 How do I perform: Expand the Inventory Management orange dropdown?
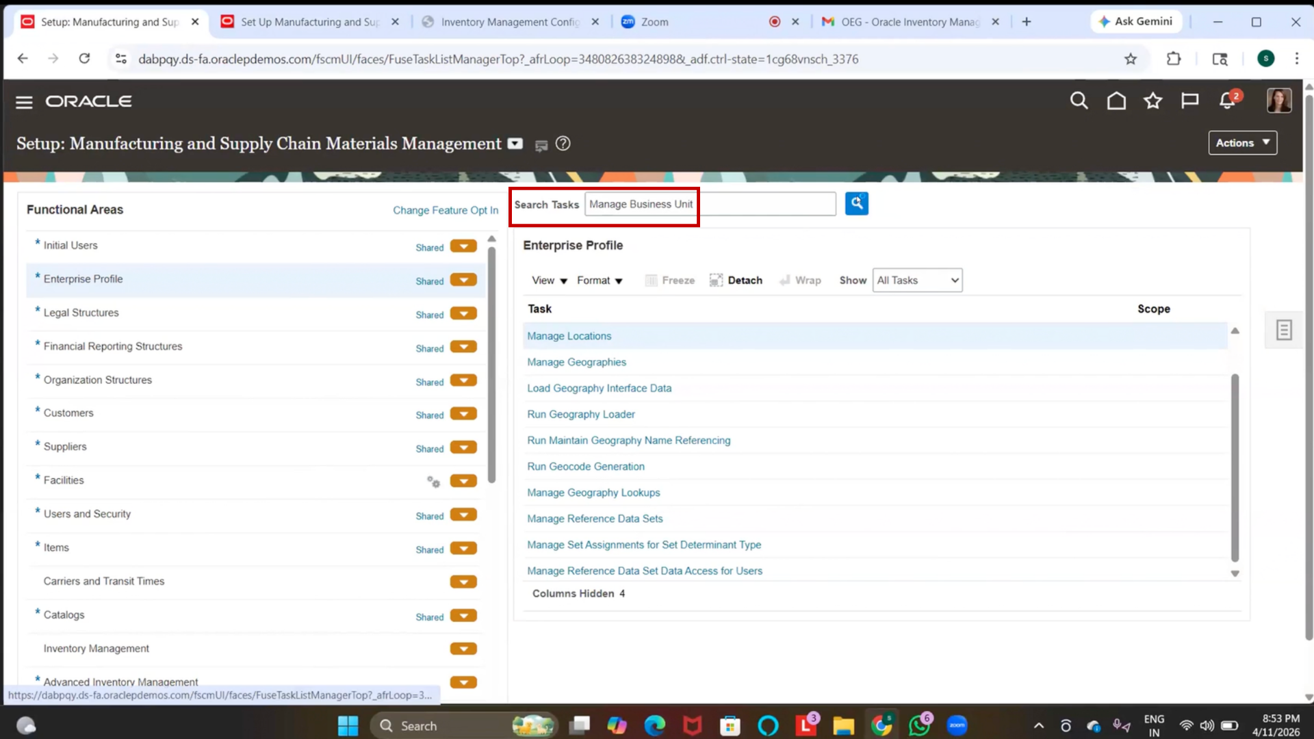[x=463, y=649]
